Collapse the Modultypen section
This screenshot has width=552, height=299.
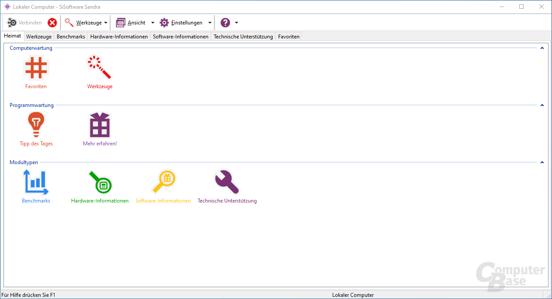[x=542, y=162]
